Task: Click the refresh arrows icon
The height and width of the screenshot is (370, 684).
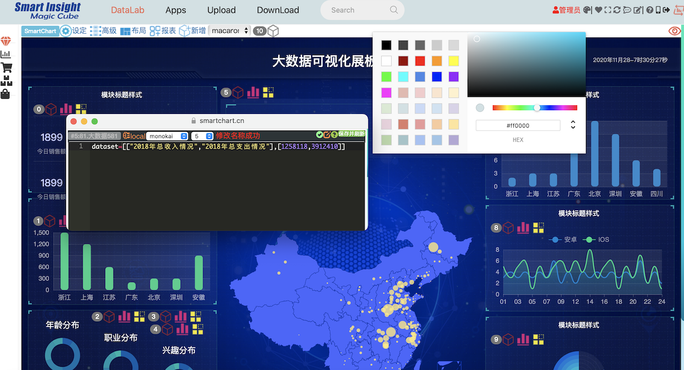Action: pyautogui.click(x=617, y=10)
